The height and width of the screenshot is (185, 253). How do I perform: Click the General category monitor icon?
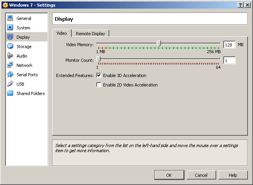(10, 18)
